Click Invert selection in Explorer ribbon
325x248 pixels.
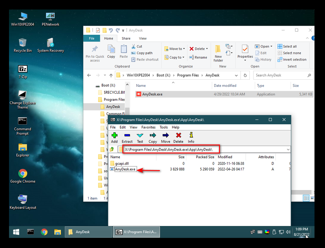pos(292,60)
